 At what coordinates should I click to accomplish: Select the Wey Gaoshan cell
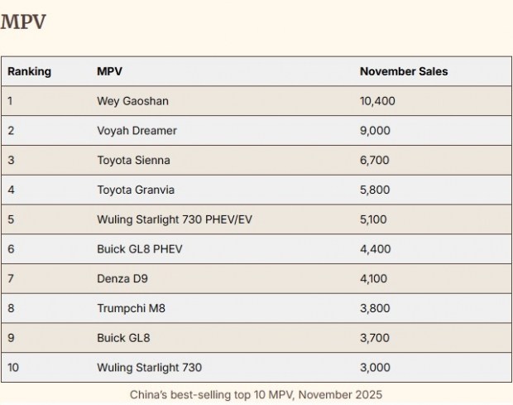[131, 101]
